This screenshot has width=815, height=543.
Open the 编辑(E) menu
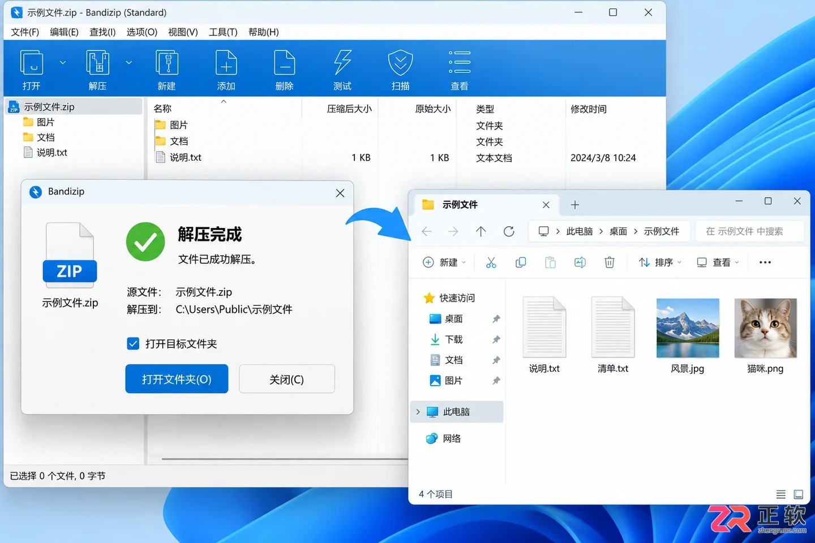[64, 32]
